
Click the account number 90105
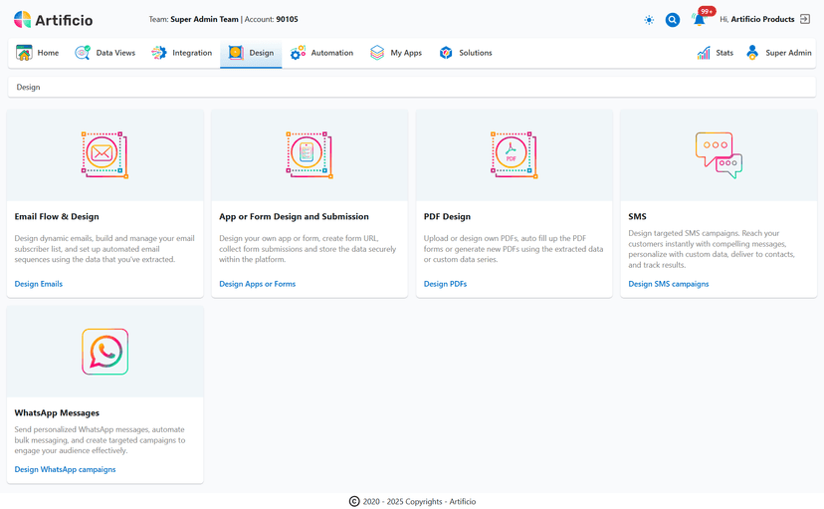point(287,20)
